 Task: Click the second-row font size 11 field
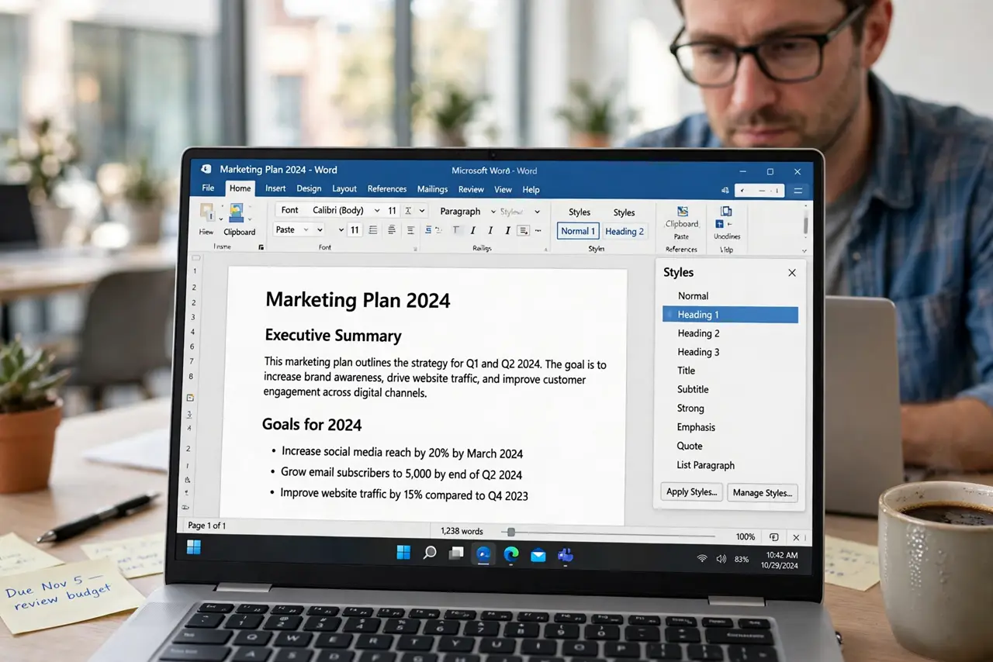coord(355,229)
